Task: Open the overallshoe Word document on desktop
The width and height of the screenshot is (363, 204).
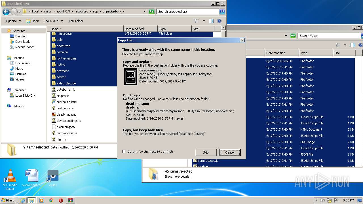Action: tap(31, 178)
